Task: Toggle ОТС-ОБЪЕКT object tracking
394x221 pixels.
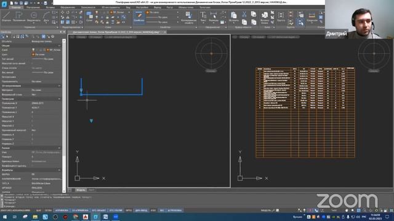Action: point(98,211)
